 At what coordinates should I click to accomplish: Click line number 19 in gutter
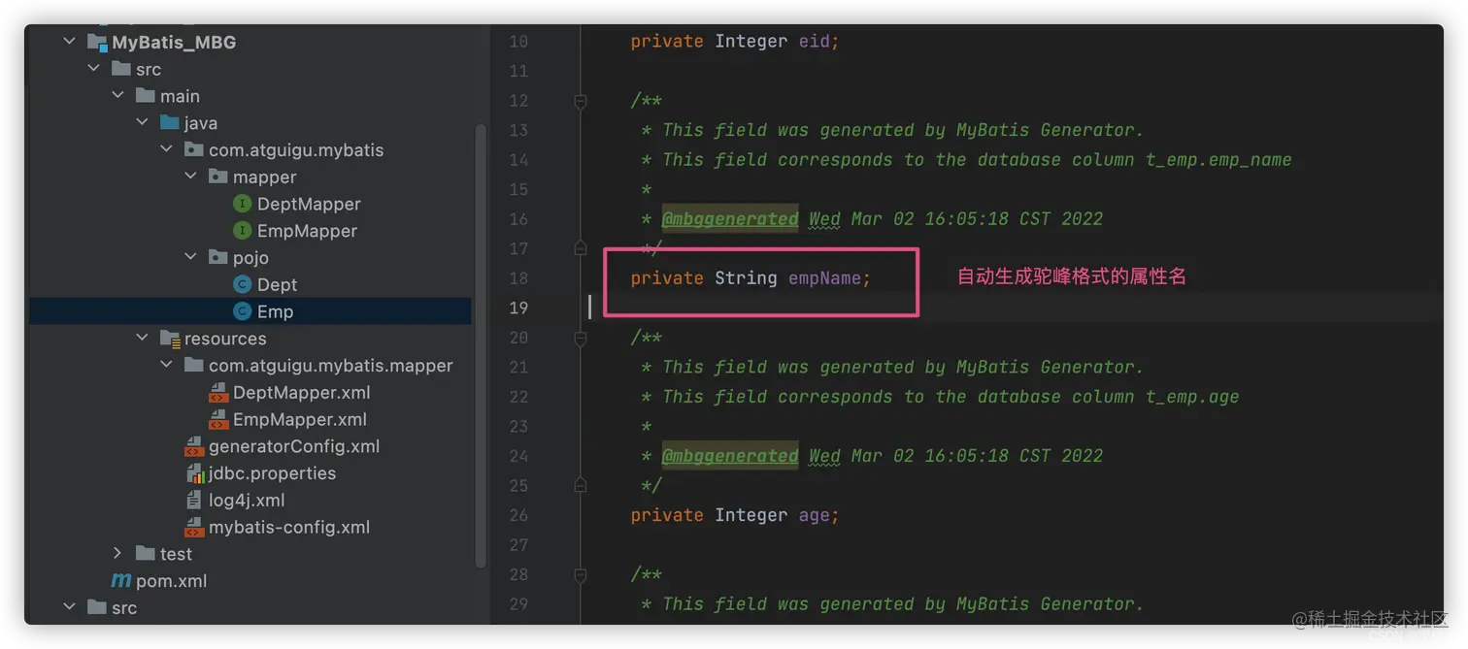518,308
